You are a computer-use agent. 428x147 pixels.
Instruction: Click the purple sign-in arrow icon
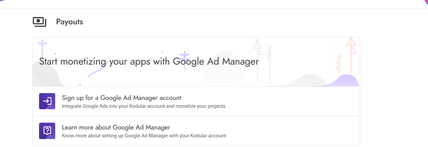(x=47, y=101)
